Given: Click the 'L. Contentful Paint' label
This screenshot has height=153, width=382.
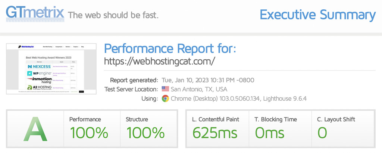Looking at the screenshot, I should (x=216, y=119).
